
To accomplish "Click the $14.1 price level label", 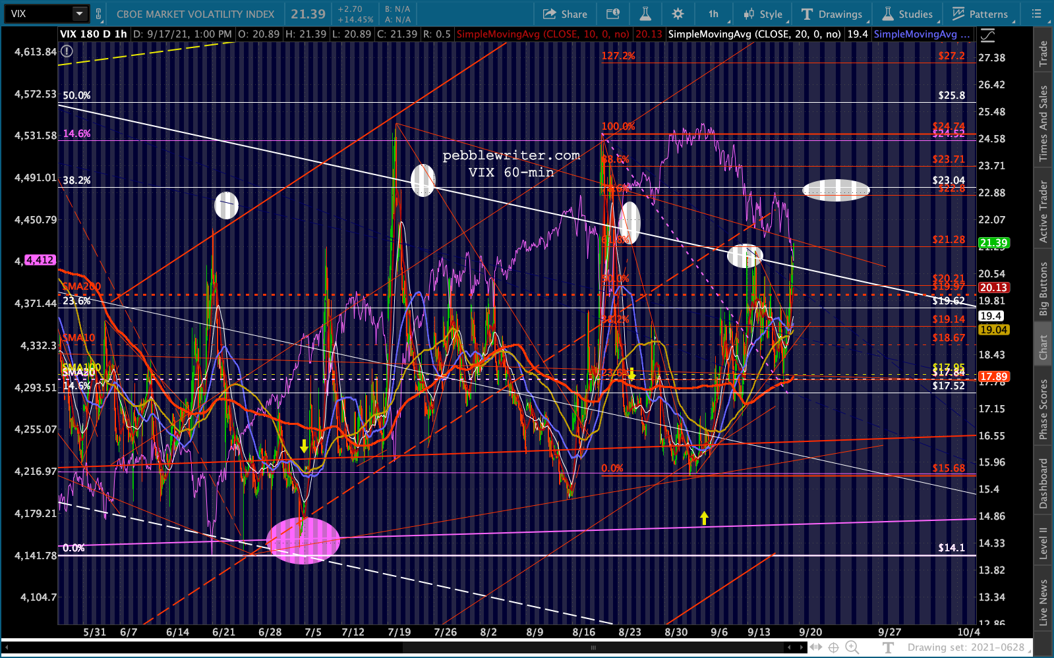I will tap(951, 547).
